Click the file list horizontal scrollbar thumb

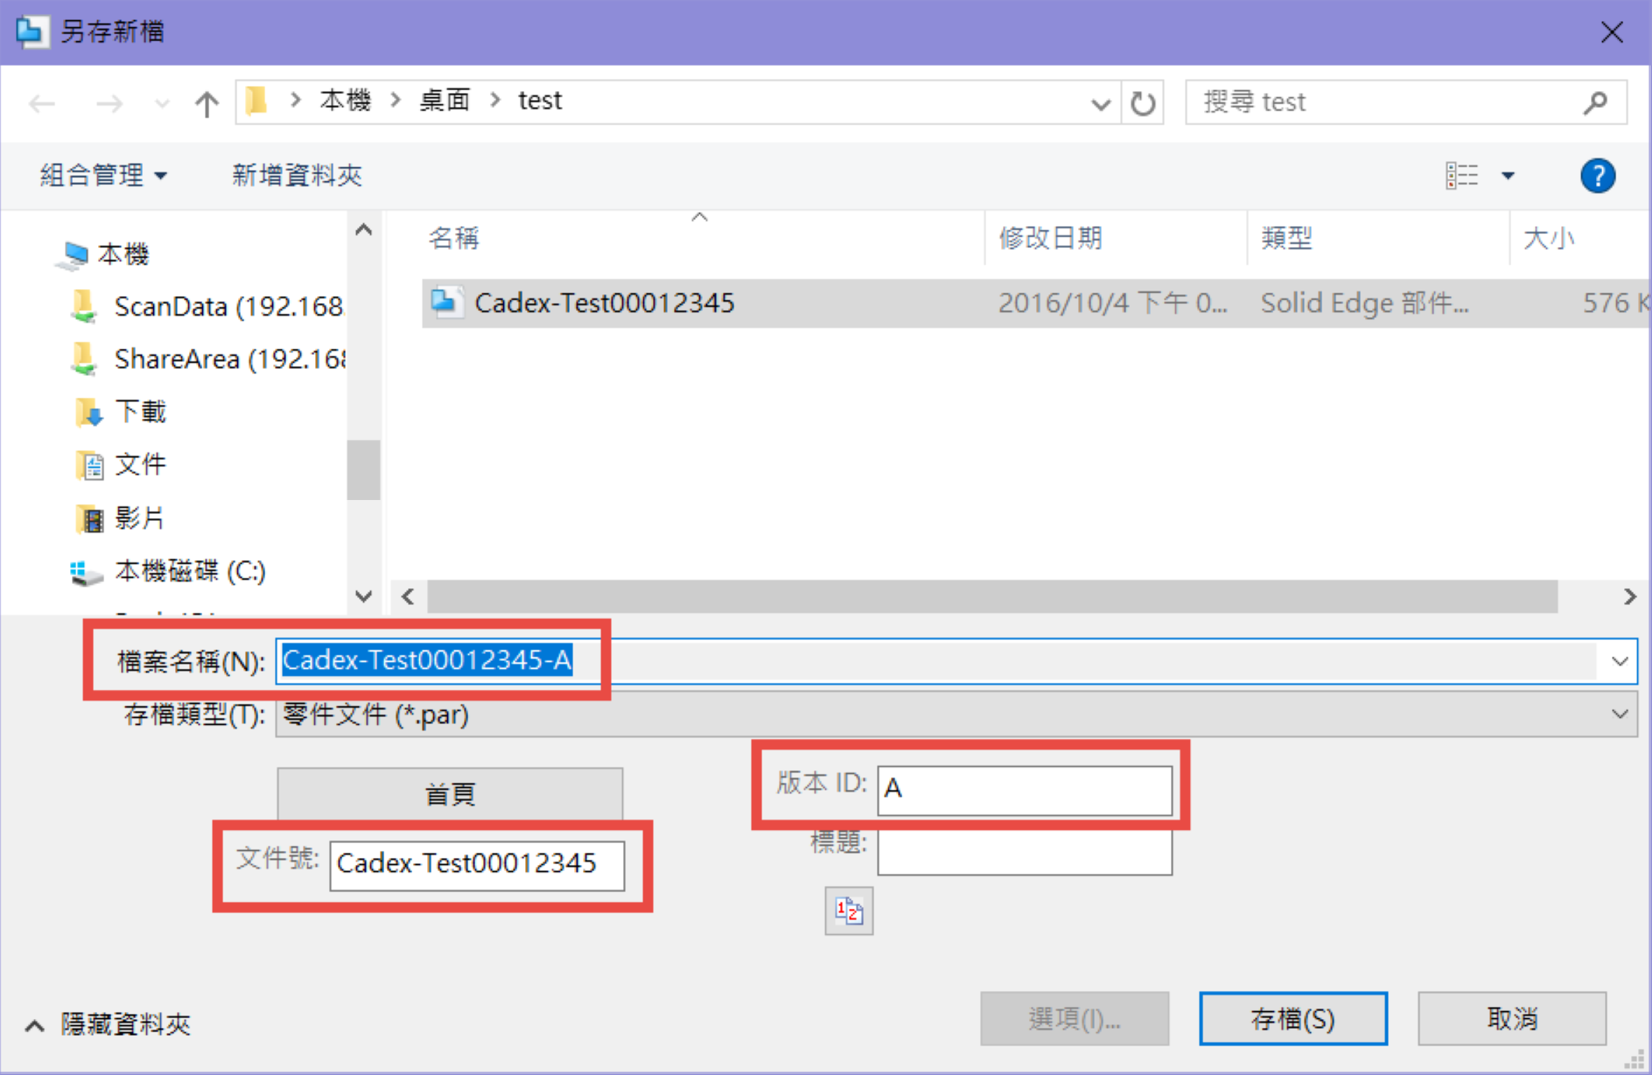pyautogui.click(x=993, y=597)
